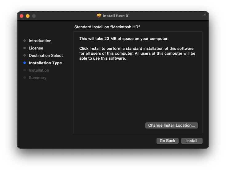The height and width of the screenshot is (171, 226).
Task: Click the Install button
Action: coord(192,141)
